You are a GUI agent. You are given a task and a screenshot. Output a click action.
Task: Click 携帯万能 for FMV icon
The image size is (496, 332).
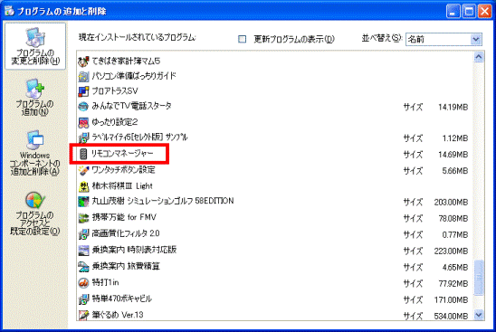pyautogui.click(x=83, y=218)
